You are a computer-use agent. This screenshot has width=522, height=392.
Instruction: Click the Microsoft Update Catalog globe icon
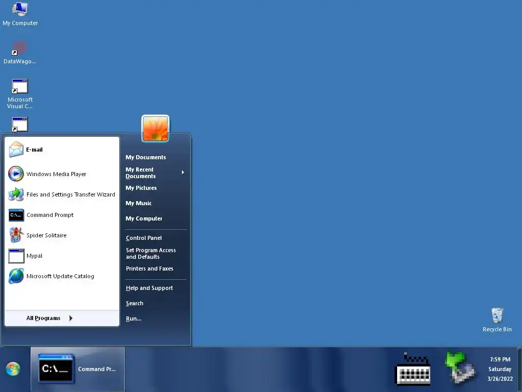(x=16, y=276)
